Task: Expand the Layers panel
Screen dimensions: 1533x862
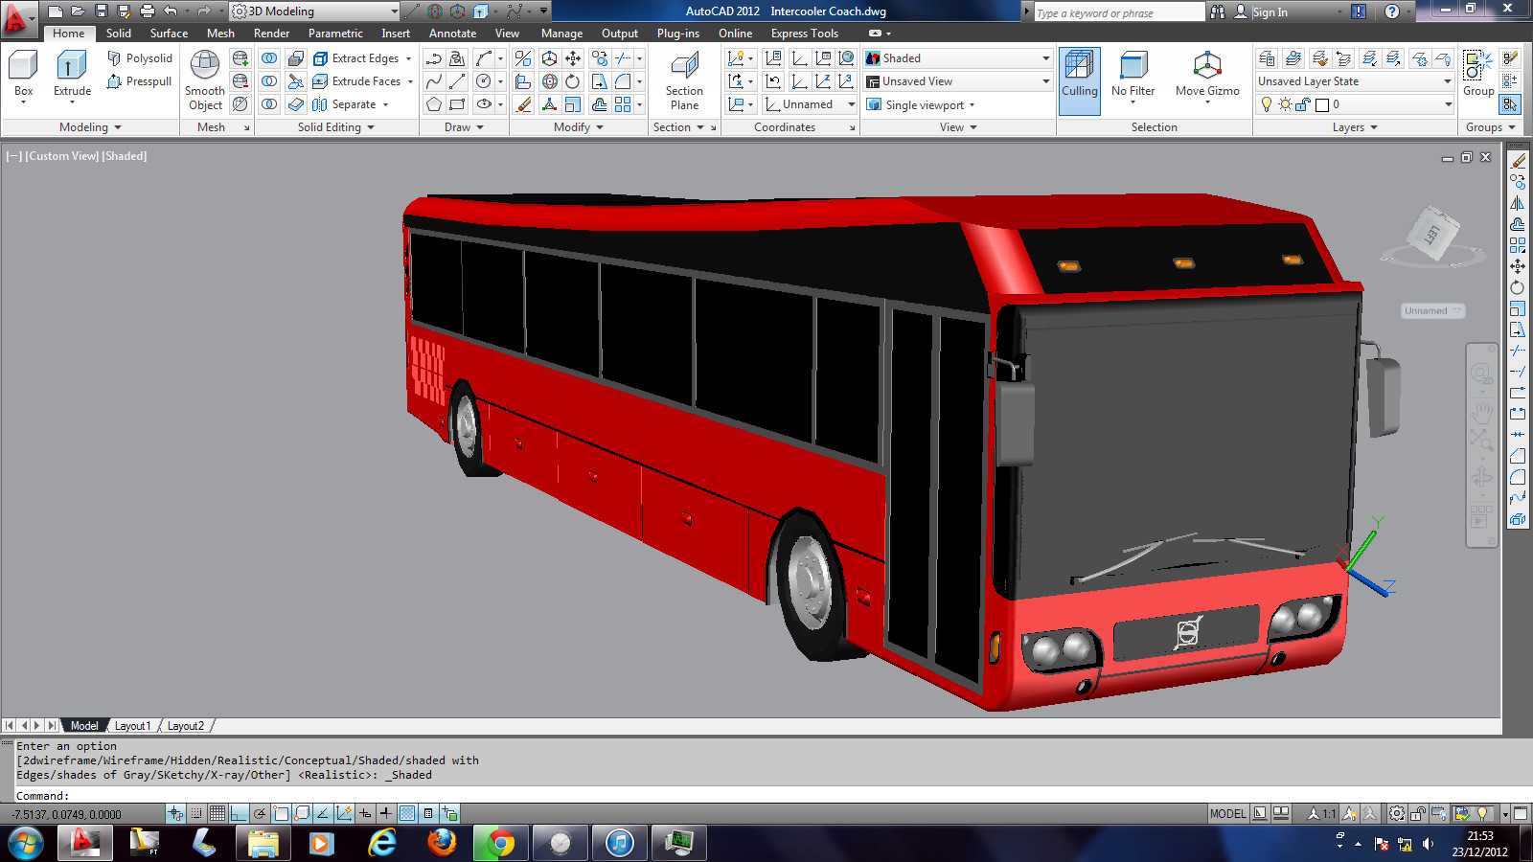Action: tap(1355, 127)
